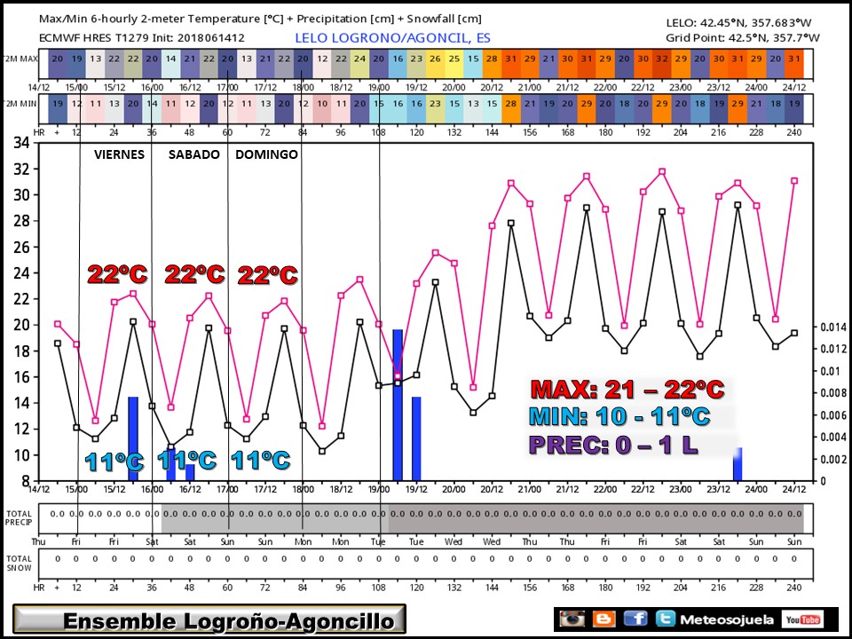Click the red 22ºC label under SABADO

(x=194, y=274)
